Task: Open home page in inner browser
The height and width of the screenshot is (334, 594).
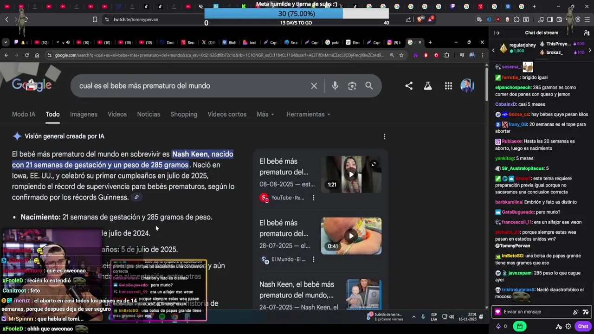Action: [37, 55]
